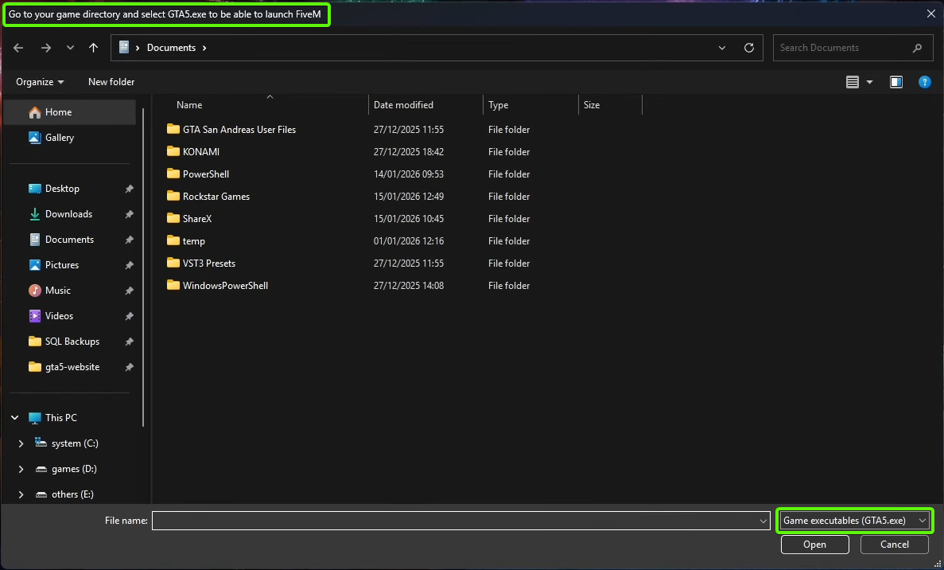This screenshot has height=570, width=944.
Task: Unpin Desktop using its pin icon
Action: [x=129, y=189]
